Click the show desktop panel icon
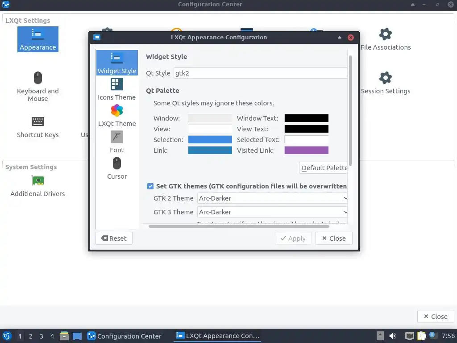Image resolution: width=457 pixels, height=343 pixels. coord(77,336)
